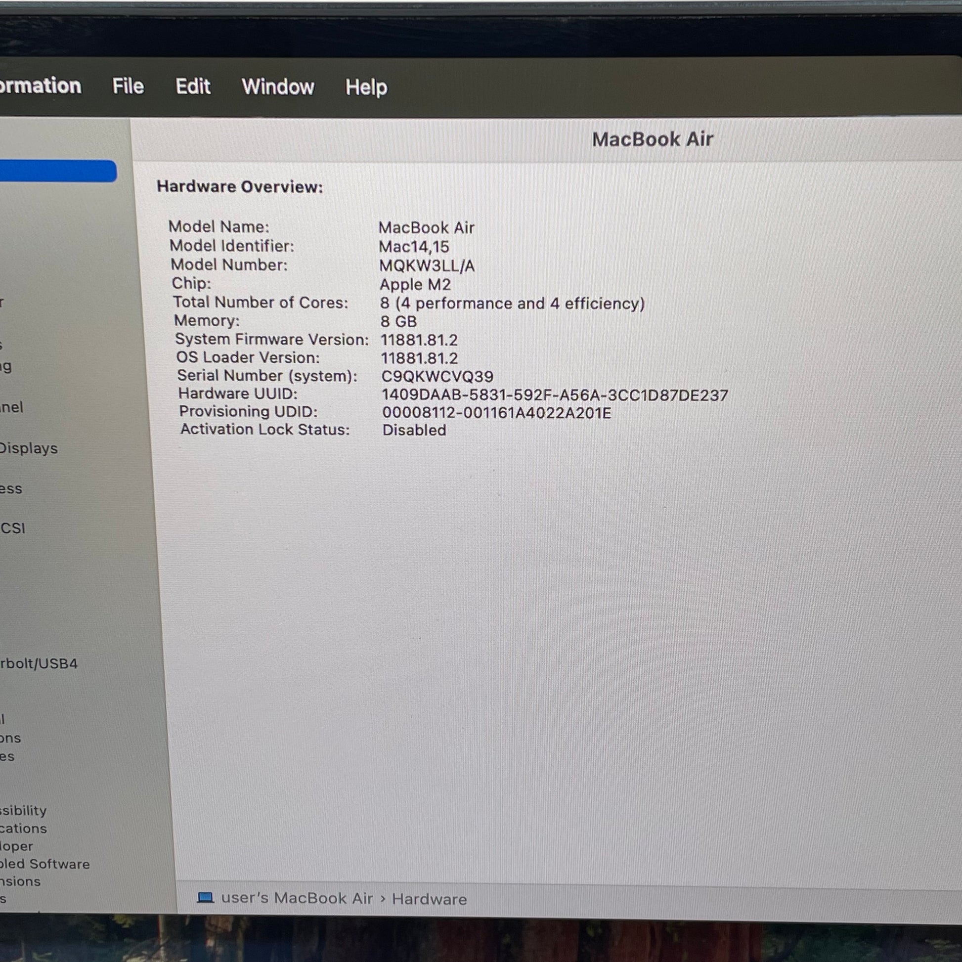Image resolution: width=962 pixels, height=962 pixels.
Task: Select Thunderbolt/USB4 in the sidebar
Action: [39, 663]
